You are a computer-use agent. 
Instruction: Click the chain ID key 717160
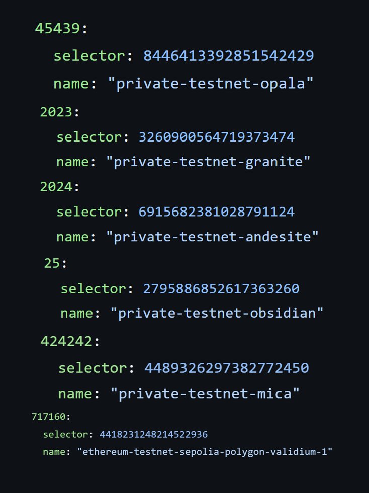click(49, 417)
